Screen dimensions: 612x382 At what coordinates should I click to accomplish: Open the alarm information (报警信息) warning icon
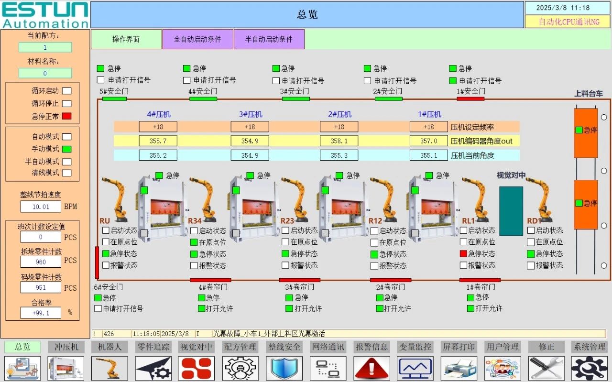pos(372,368)
